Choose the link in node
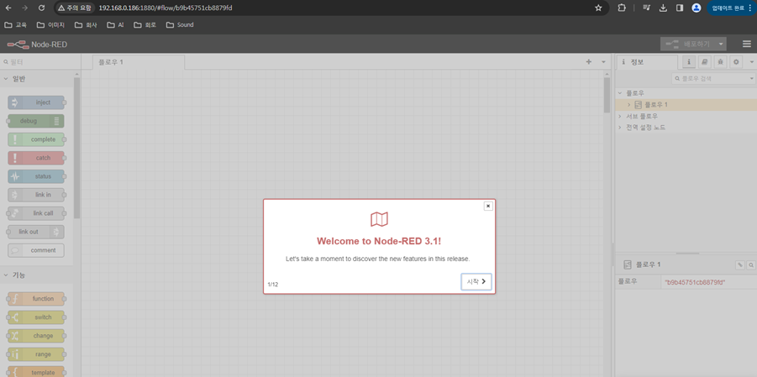This screenshot has width=757, height=377. [x=36, y=195]
